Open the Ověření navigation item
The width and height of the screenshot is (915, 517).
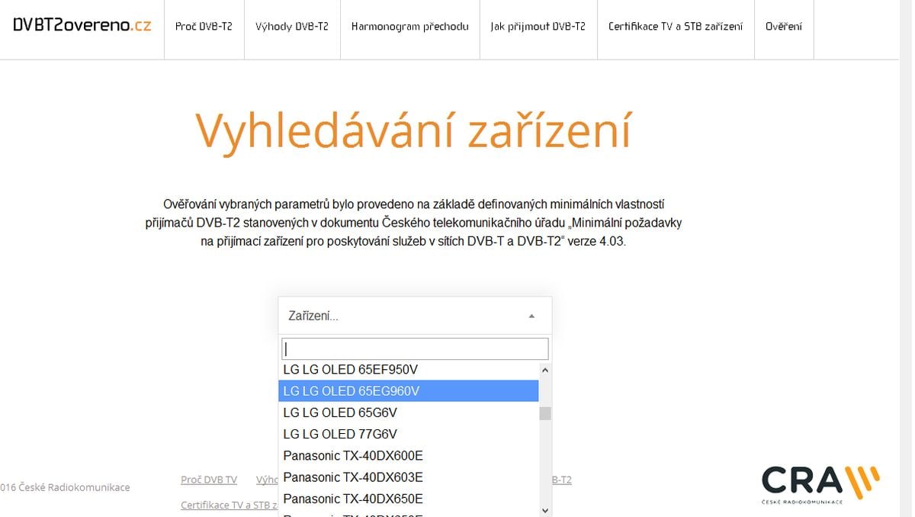click(784, 25)
